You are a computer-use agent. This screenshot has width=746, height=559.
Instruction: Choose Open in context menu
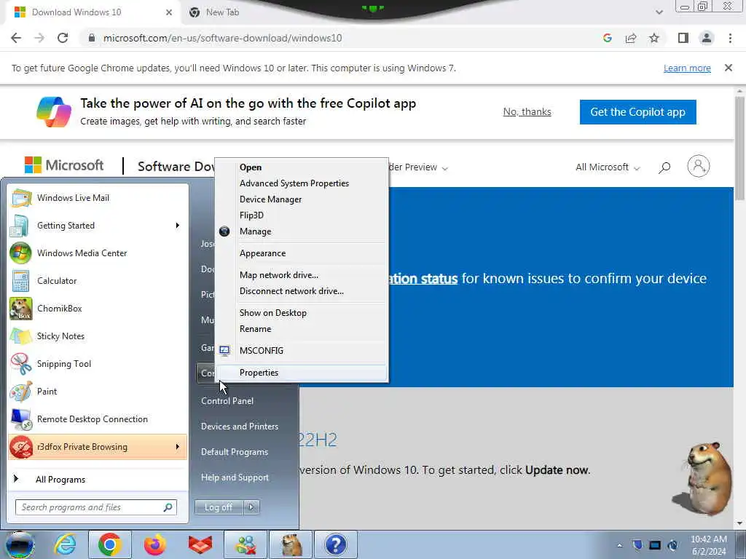pyautogui.click(x=302, y=167)
